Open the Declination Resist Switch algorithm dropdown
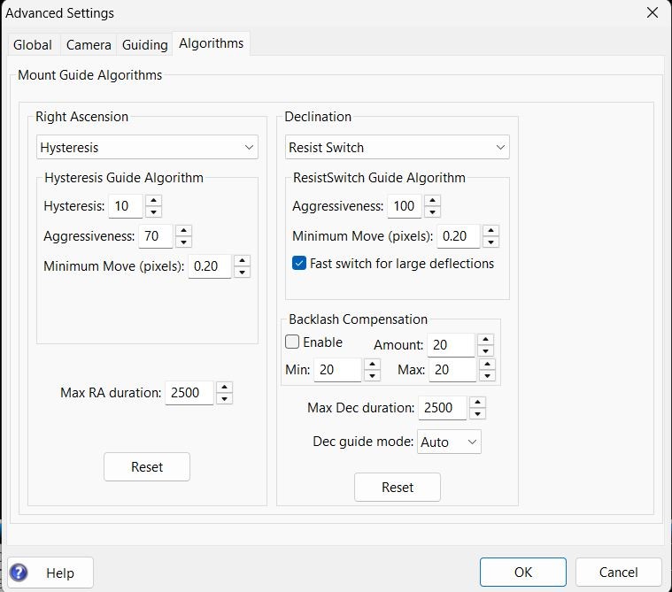The image size is (672, 592). click(x=397, y=148)
